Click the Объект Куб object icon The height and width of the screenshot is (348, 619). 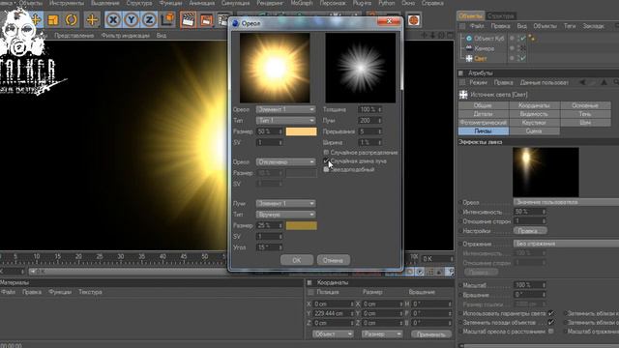469,39
